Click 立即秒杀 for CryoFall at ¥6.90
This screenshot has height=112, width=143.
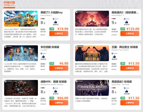pos(59,68)
